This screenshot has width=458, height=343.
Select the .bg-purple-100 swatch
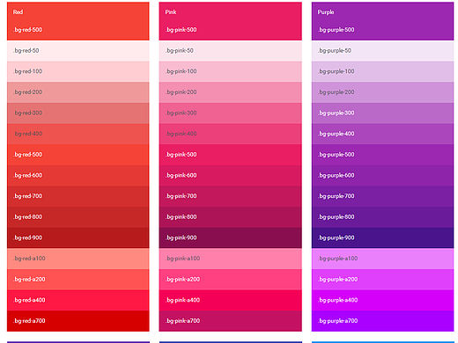382,71
